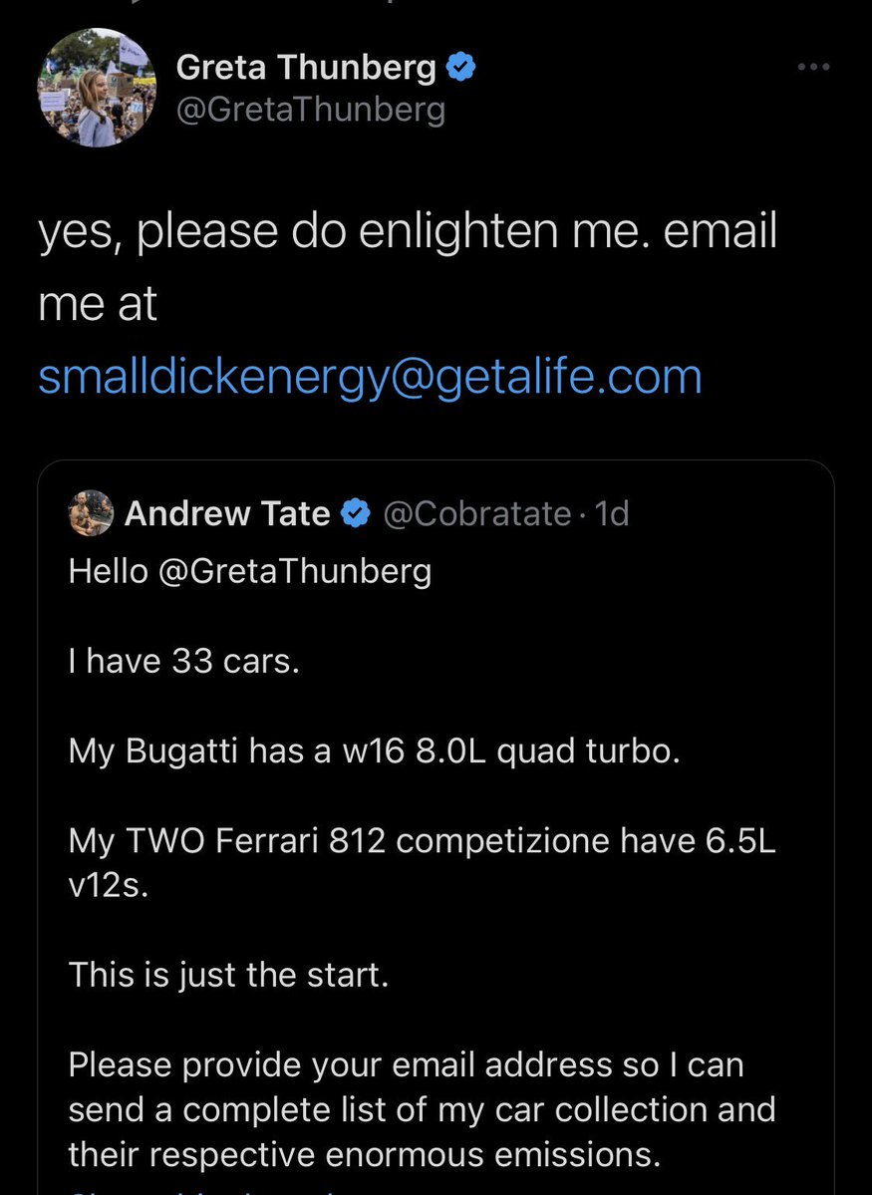Tap the verified badge next to Andrew Tate
This screenshot has width=872, height=1195.
(354, 514)
